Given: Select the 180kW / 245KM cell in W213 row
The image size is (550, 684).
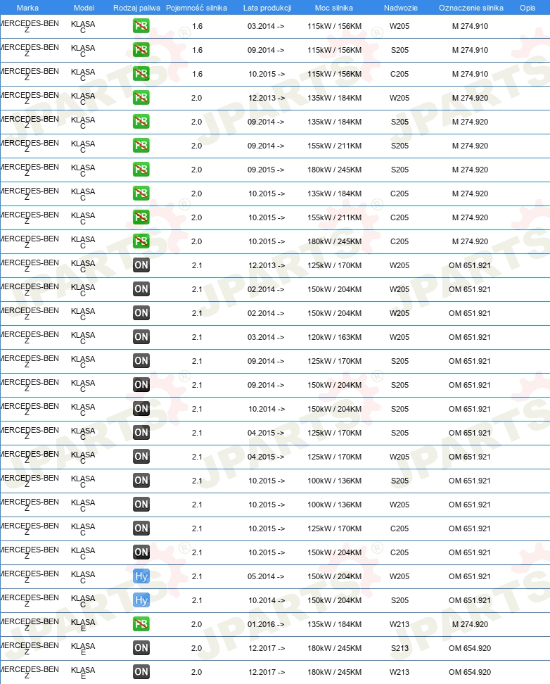Looking at the screenshot, I should click(x=334, y=672).
